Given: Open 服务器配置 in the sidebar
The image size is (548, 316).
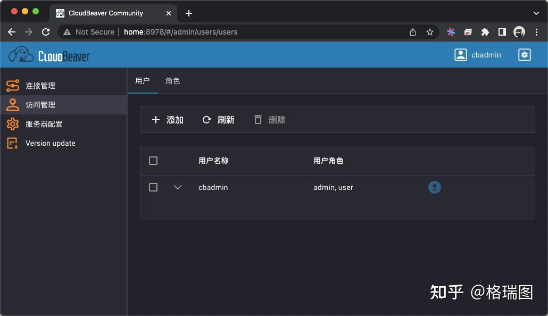Looking at the screenshot, I should [x=63, y=124].
